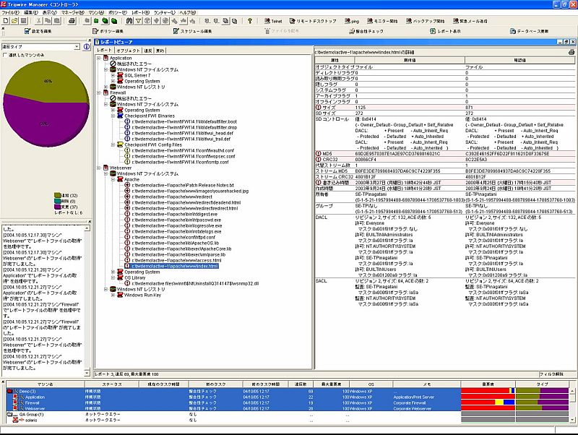The width and height of the screenshot is (578, 435).
Task: Switch to the 要約 tab
Action: coord(160,51)
